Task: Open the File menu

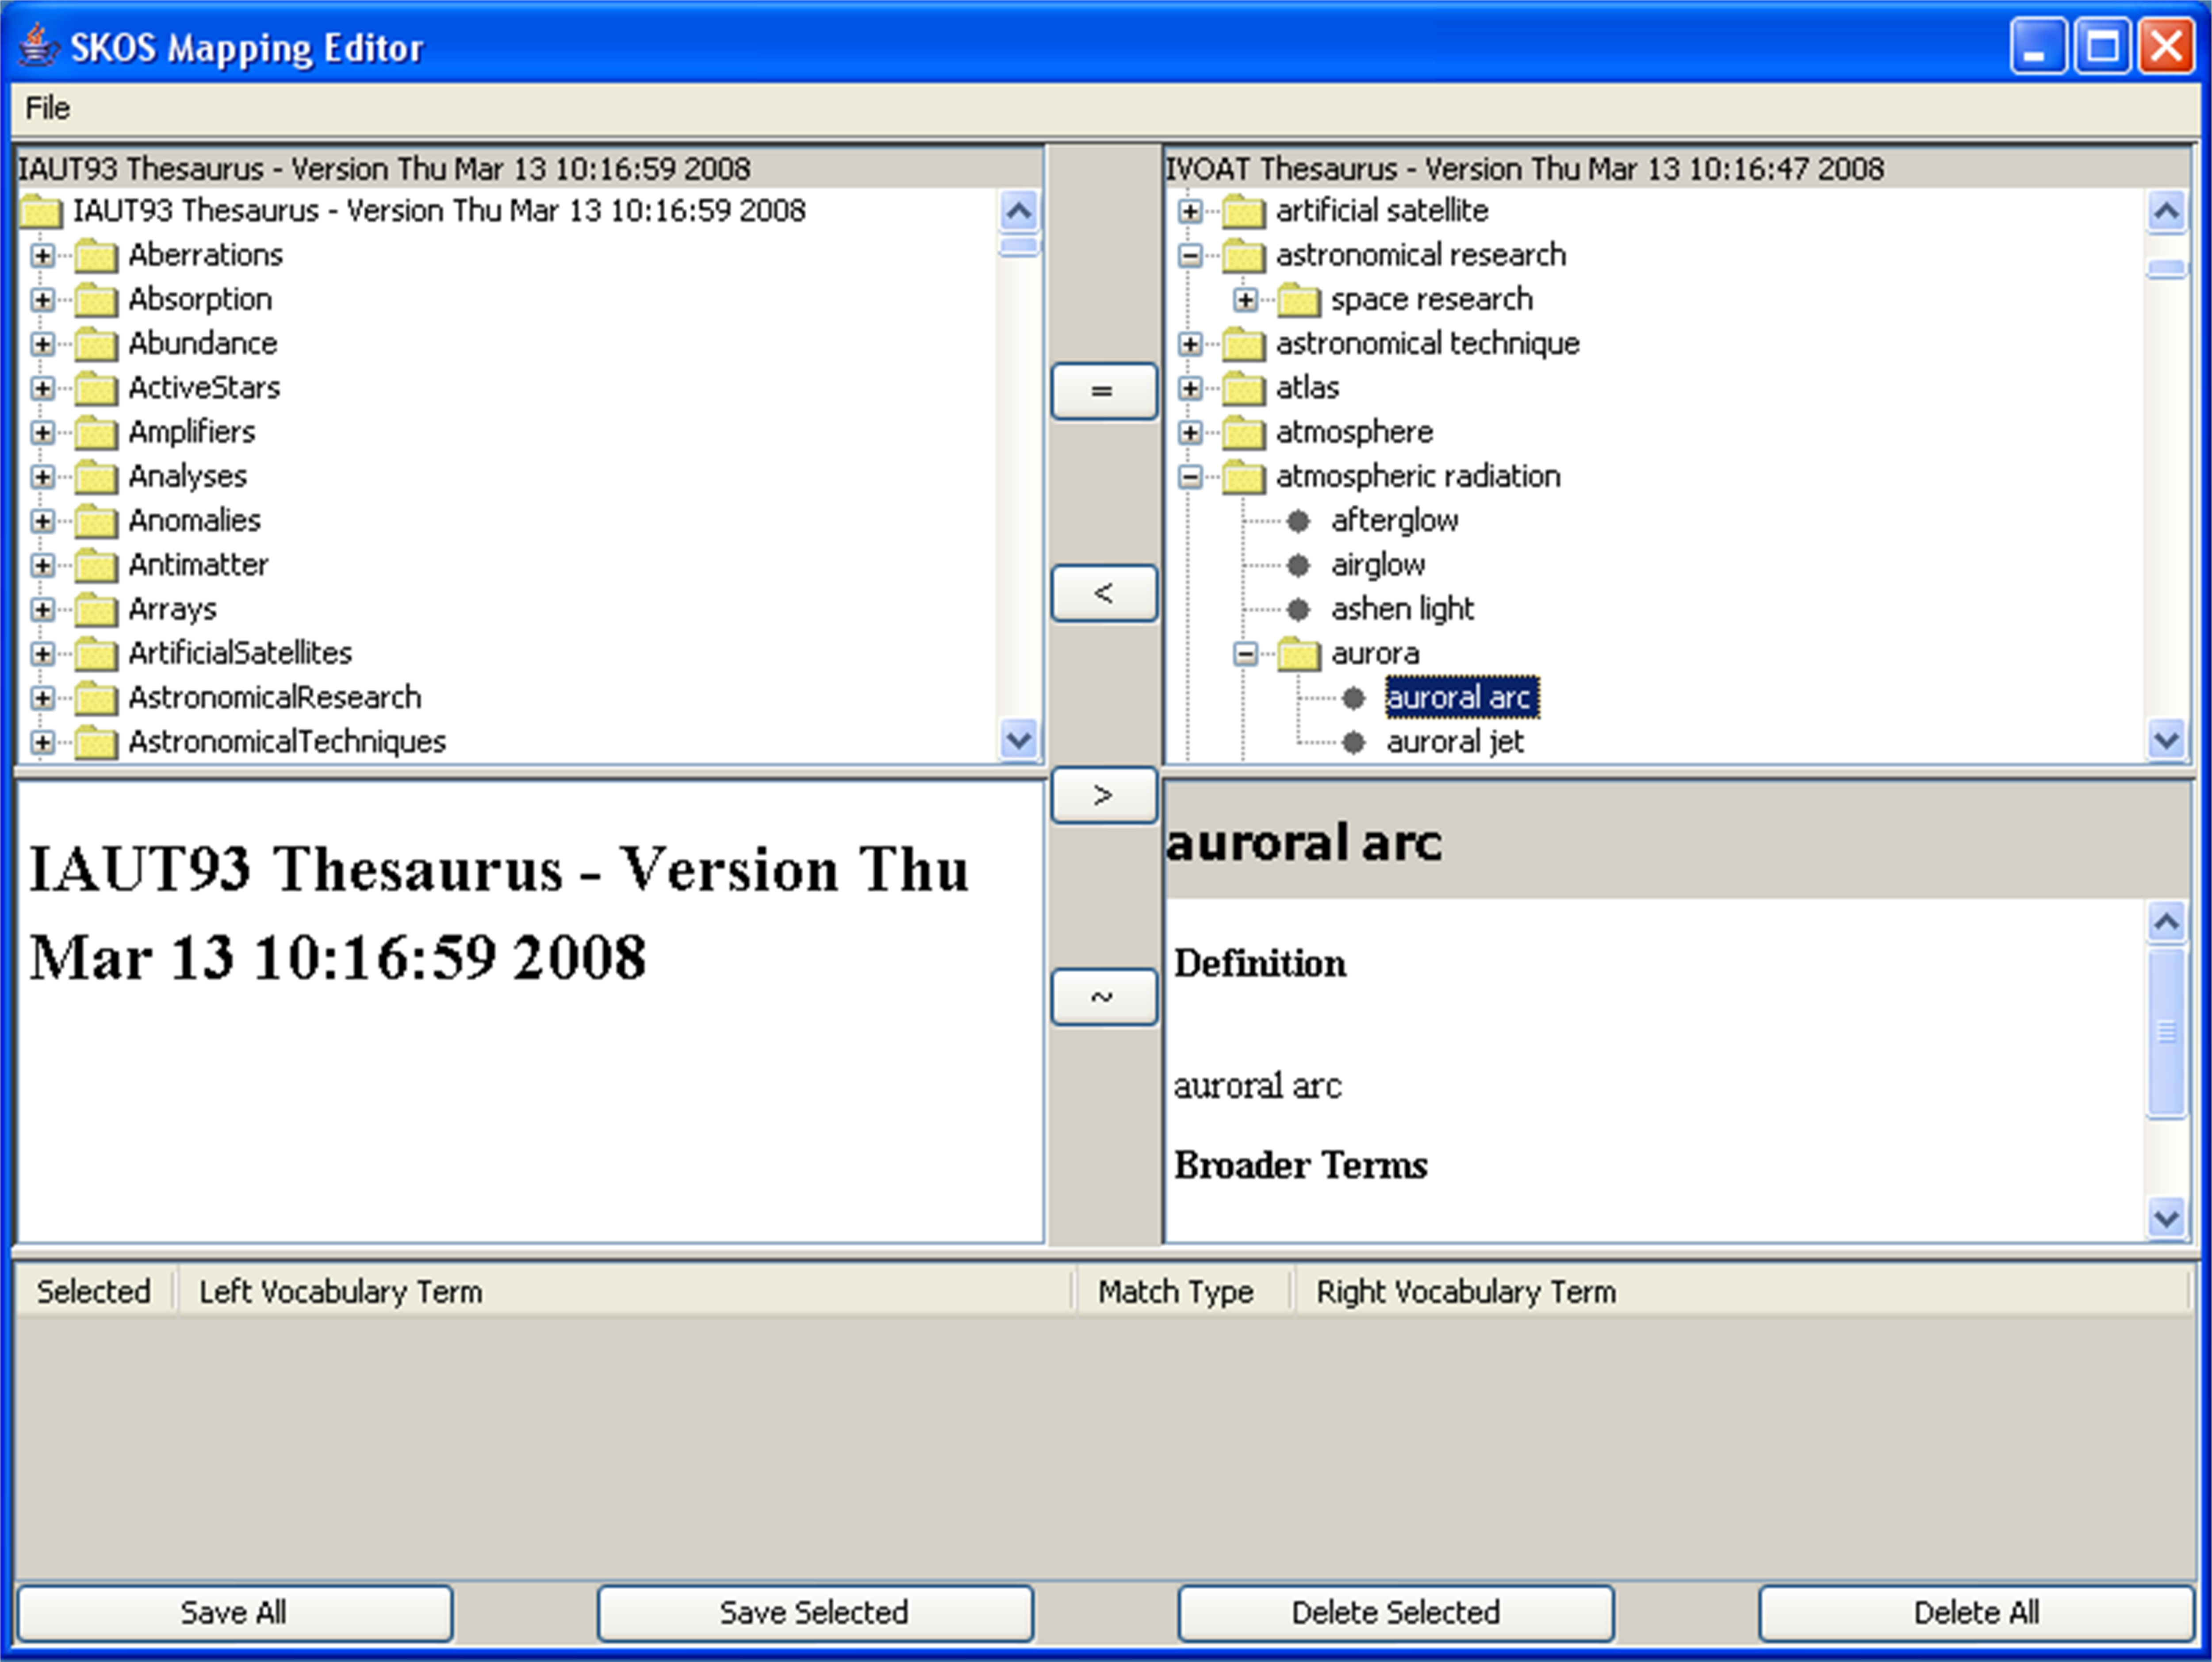Action: click(47, 108)
